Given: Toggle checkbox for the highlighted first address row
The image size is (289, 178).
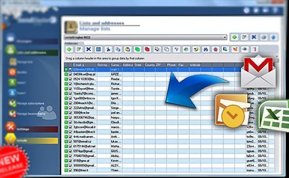Looking at the screenshot, I should coord(70,70).
